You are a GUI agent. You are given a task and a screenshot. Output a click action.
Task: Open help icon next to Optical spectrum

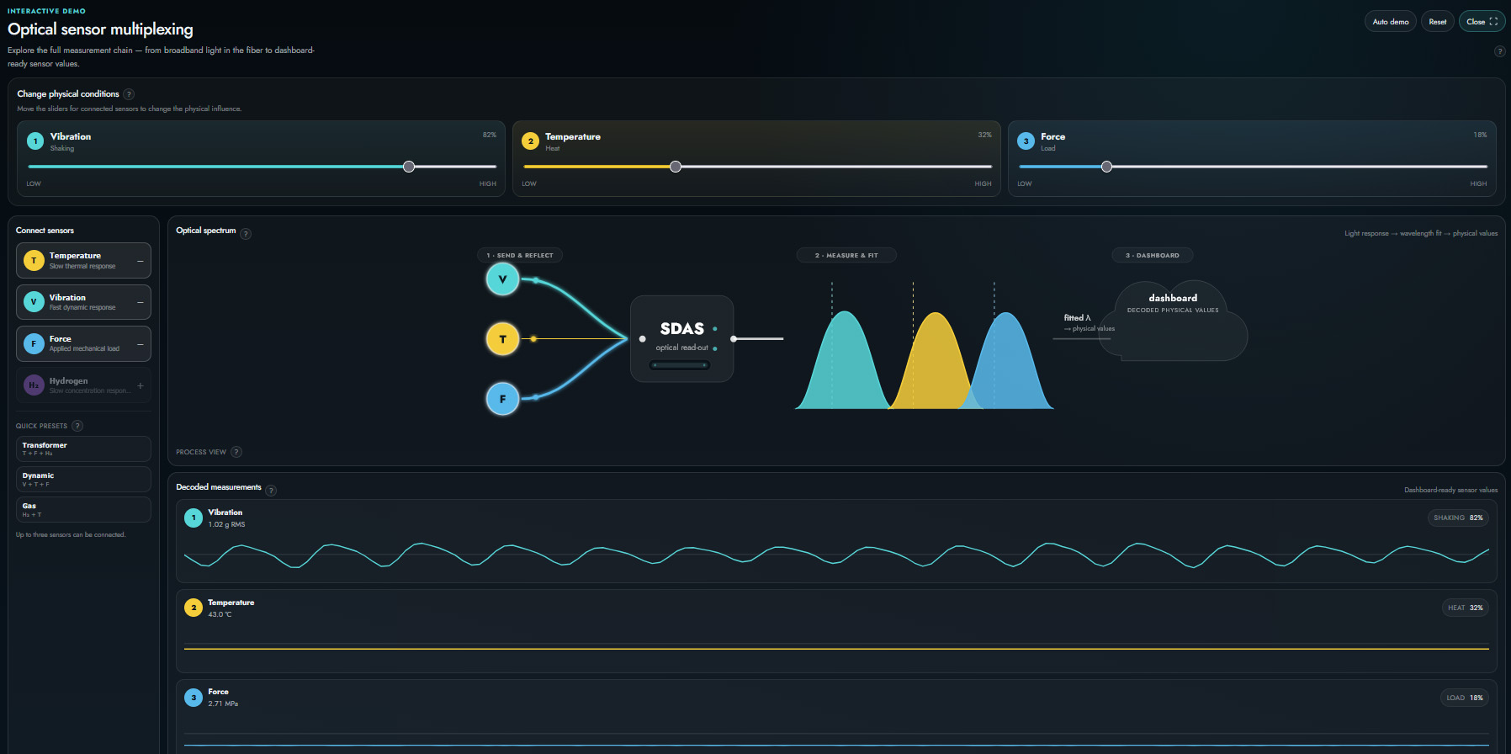[246, 234]
